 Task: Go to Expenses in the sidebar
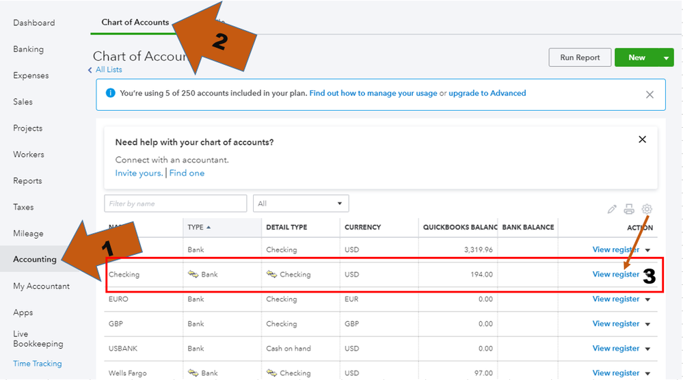pyautogui.click(x=31, y=75)
